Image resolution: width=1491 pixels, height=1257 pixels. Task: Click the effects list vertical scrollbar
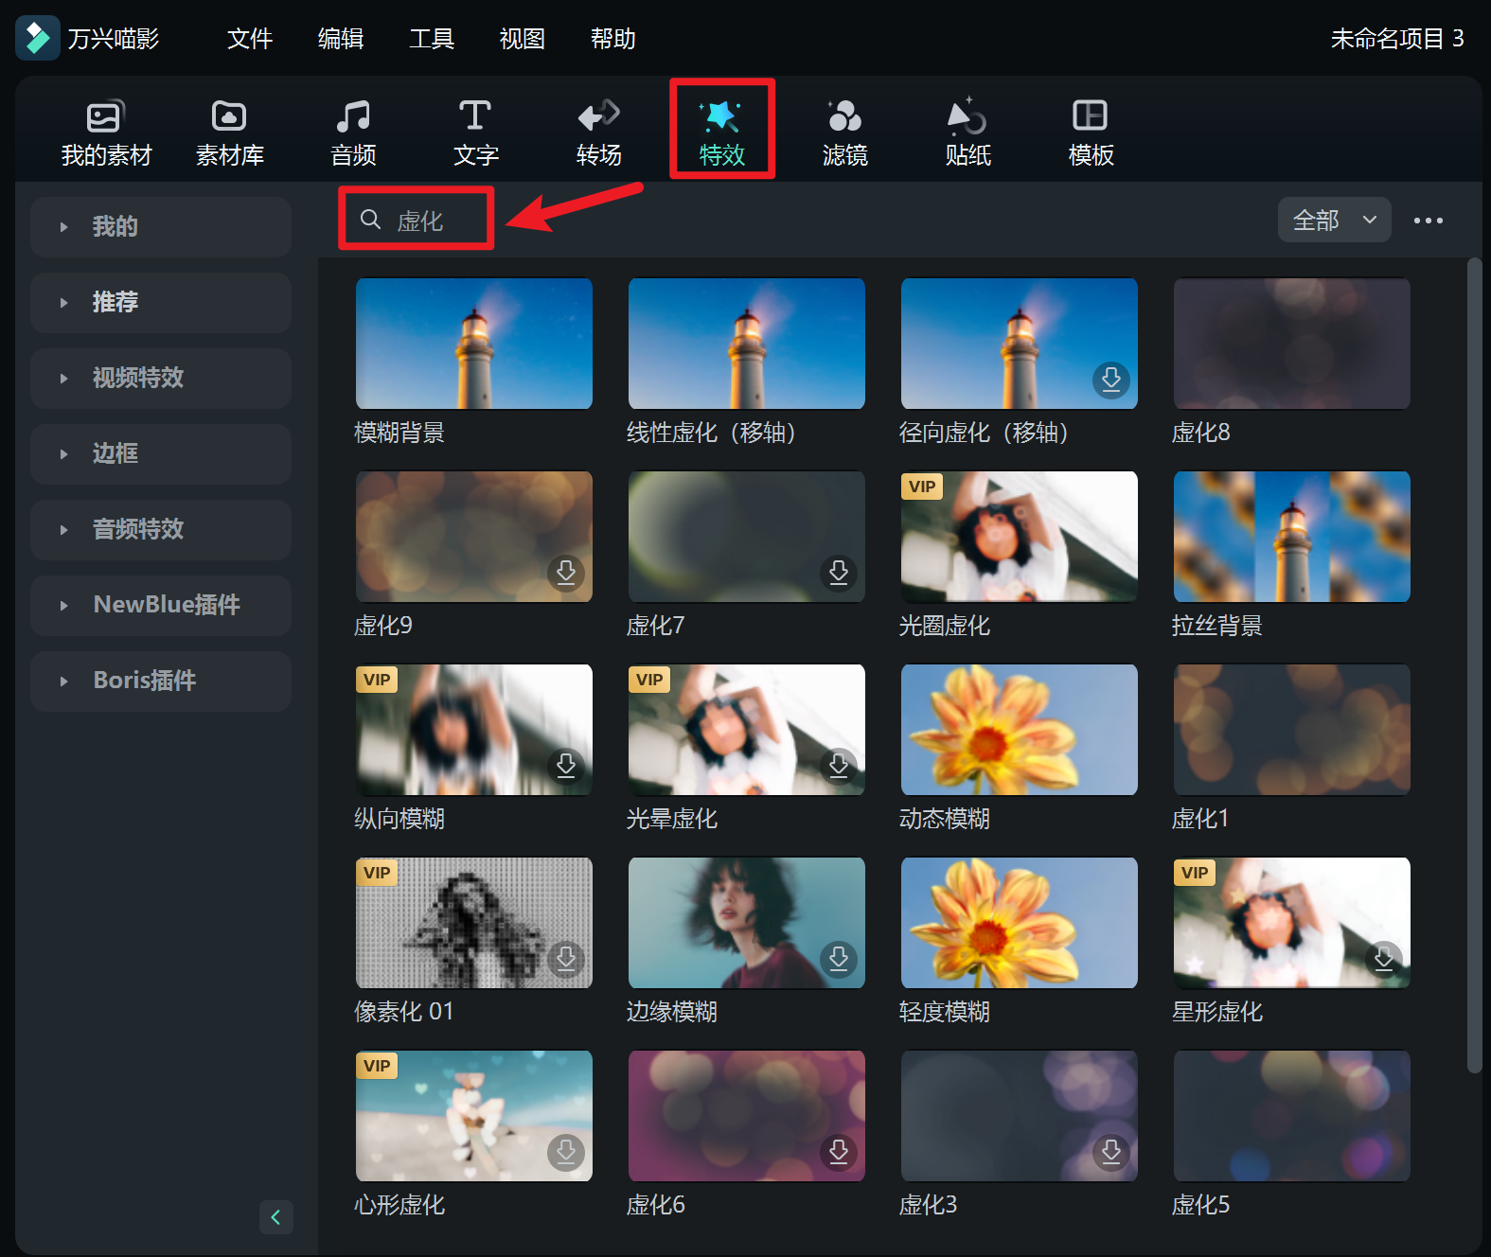(1474, 665)
